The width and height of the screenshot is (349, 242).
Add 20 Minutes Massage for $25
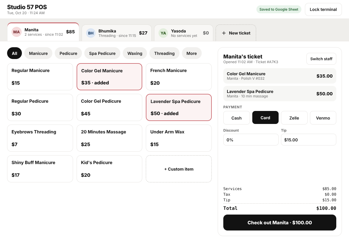point(109,138)
